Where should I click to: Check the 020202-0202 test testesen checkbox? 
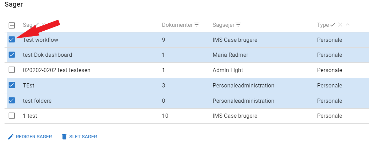tap(12, 70)
